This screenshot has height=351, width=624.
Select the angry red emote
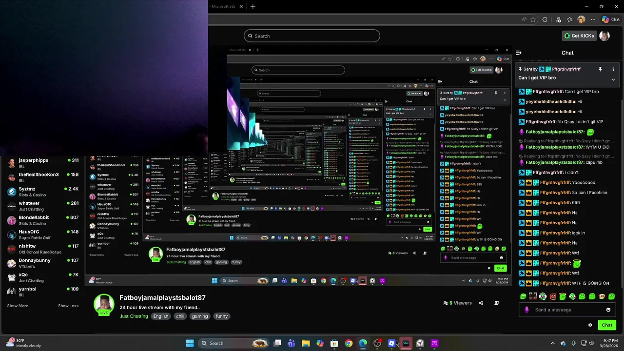coord(553,296)
